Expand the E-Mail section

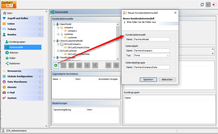pos(40,93)
